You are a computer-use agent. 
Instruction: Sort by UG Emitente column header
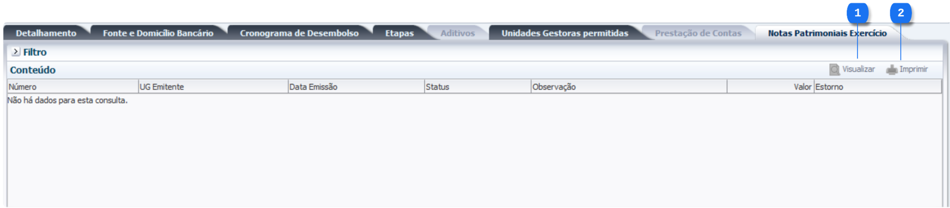(213, 87)
